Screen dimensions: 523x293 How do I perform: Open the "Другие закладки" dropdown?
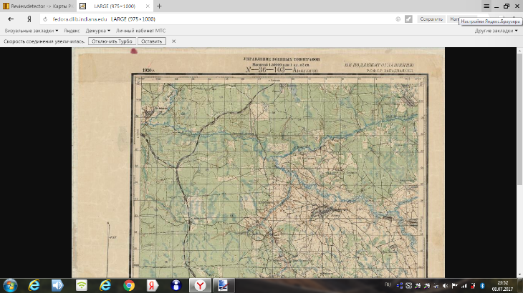pyautogui.click(x=496, y=31)
